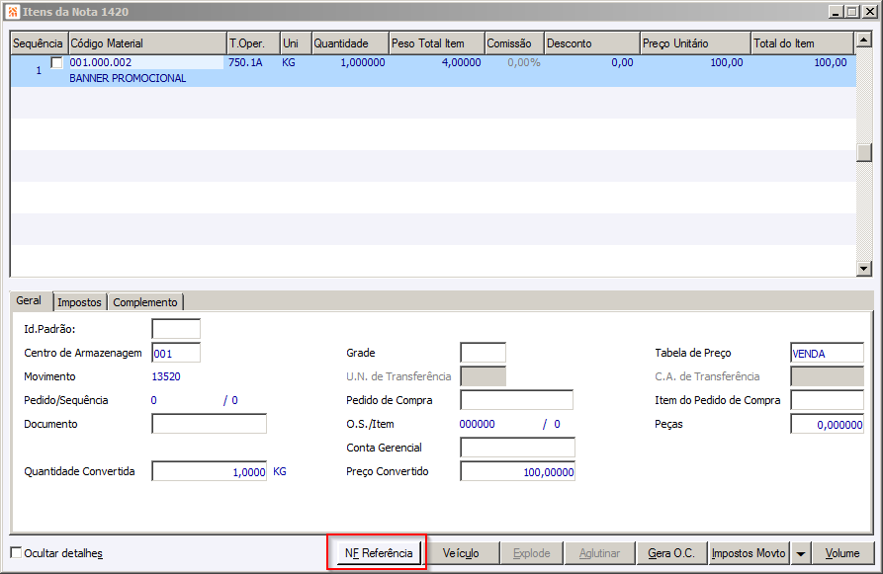The image size is (883, 574).
Task: Click the O.S./Item value 000000
Action: click(x=477, y=424)
